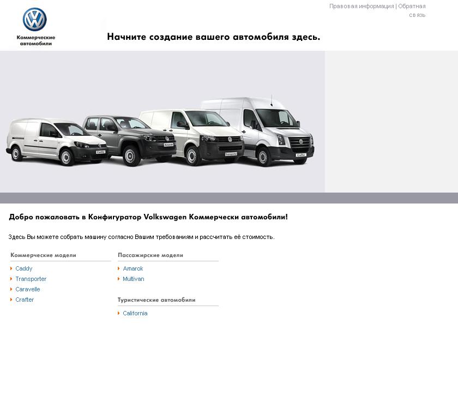The width and height of the screenshot is (458, 395).
Task: Click the grey Amarok pickup image
Action: click(131, 140)
